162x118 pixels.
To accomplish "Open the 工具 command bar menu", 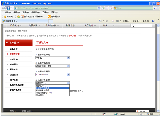I will coord(147,21).
